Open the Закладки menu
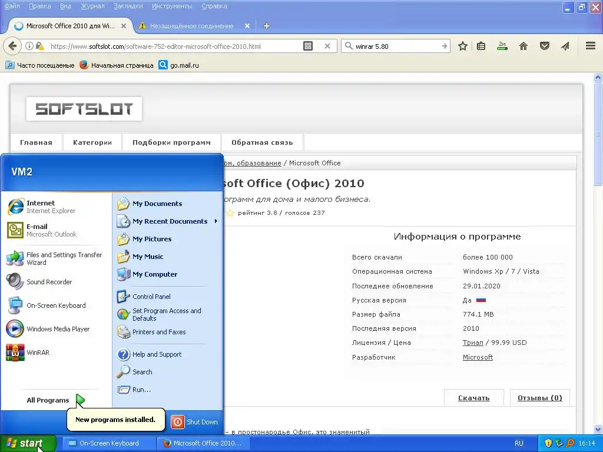Screen dimensions: 603x452 [x=128, y=6]
